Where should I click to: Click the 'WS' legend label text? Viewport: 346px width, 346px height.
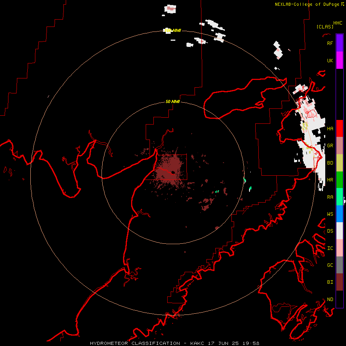330,214
